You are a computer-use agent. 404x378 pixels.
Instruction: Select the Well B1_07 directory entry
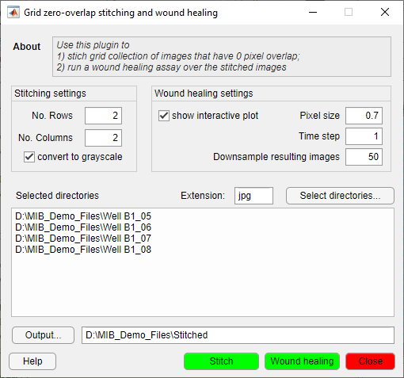[83, 239]
